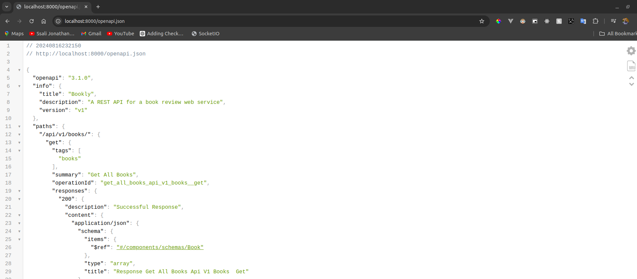
Task: Collapse the "content" object
Action: [19, 215]
